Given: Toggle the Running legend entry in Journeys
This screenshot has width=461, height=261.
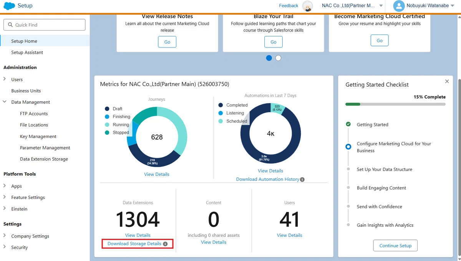Looking at the screenshot, I should click(x=117, y=125).
